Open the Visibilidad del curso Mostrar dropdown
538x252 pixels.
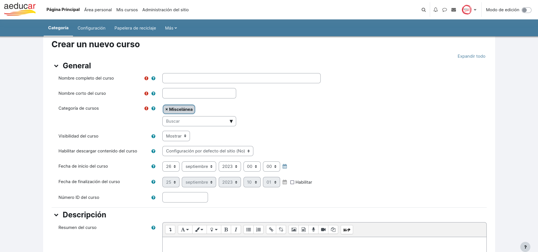(176, 136)
